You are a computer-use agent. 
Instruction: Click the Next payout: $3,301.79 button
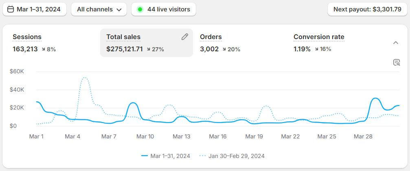click(x=367, y=9)
